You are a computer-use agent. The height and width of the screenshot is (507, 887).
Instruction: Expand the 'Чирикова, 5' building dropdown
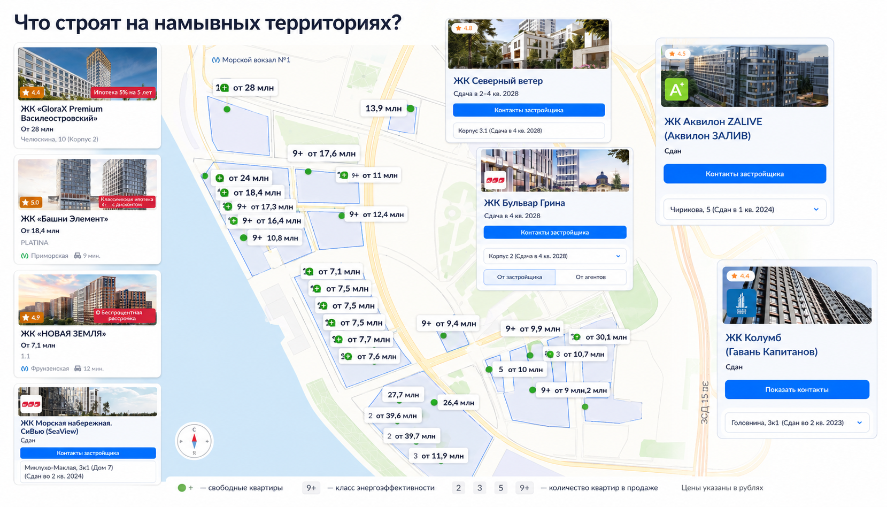[x=745, y=210]
